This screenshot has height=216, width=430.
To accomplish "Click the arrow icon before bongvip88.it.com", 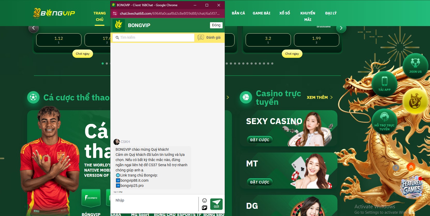I will (x=118, y=180).
